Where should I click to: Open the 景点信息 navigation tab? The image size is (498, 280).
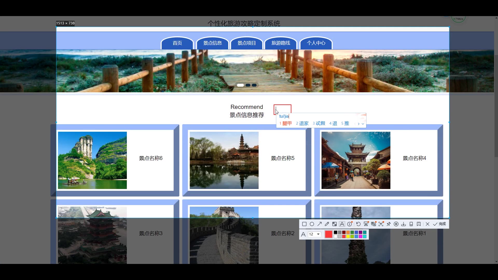[x=212, y=43]
